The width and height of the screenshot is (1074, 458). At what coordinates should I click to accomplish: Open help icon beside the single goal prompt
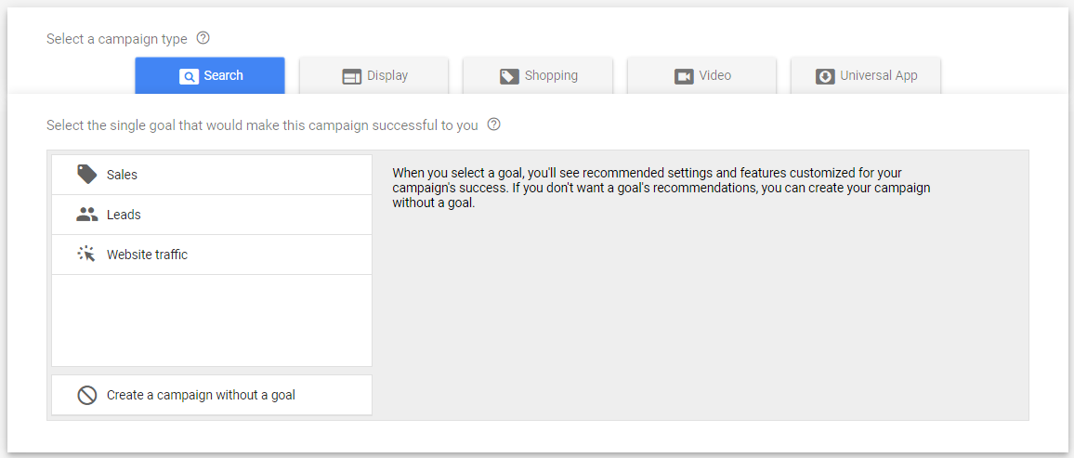click(x=494, y=124)
